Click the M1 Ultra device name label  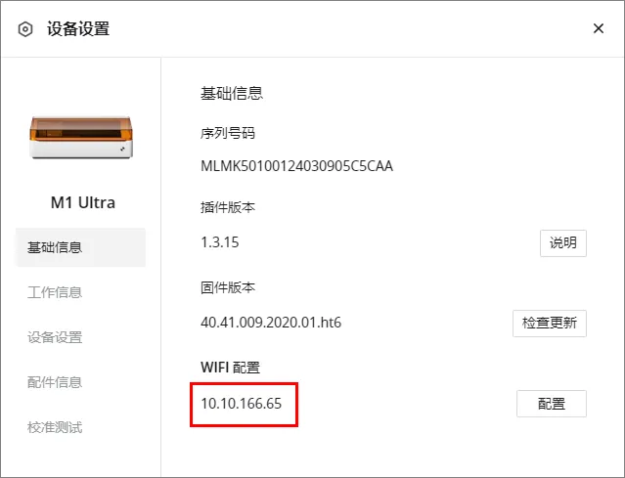(x=83, y=202)
